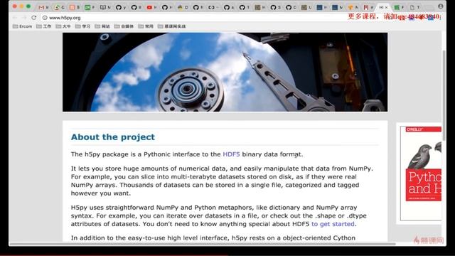Open the 工作 bookmarks folder
The height and width of the screenshot is (256, 455).
[44, 26]
